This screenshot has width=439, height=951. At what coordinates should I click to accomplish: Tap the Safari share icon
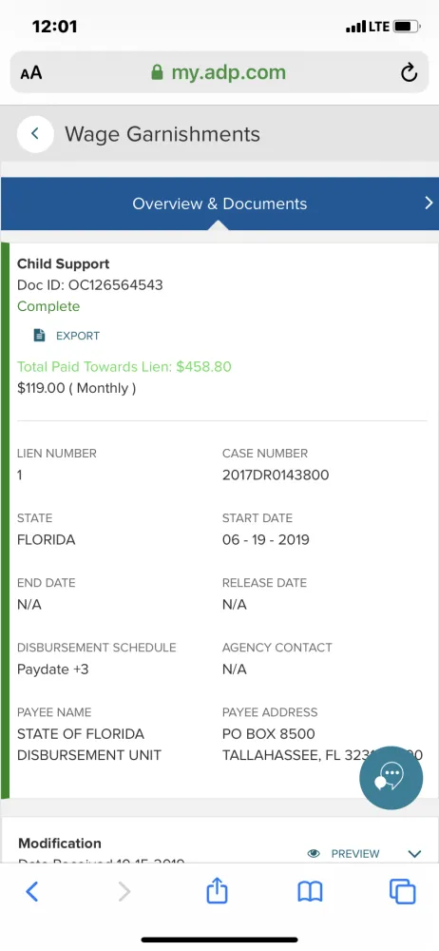point(217,892)
